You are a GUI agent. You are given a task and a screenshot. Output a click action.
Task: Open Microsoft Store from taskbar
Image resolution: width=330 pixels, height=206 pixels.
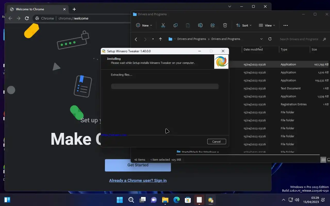pyautogui.click(x=188, y=200)
